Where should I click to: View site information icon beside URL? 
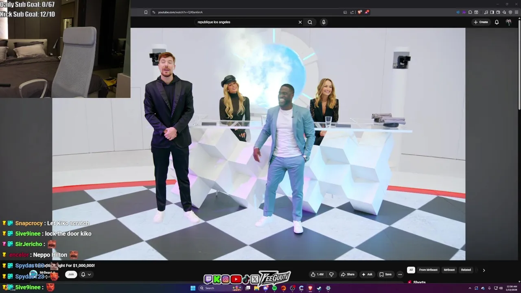tap(153, 12)
